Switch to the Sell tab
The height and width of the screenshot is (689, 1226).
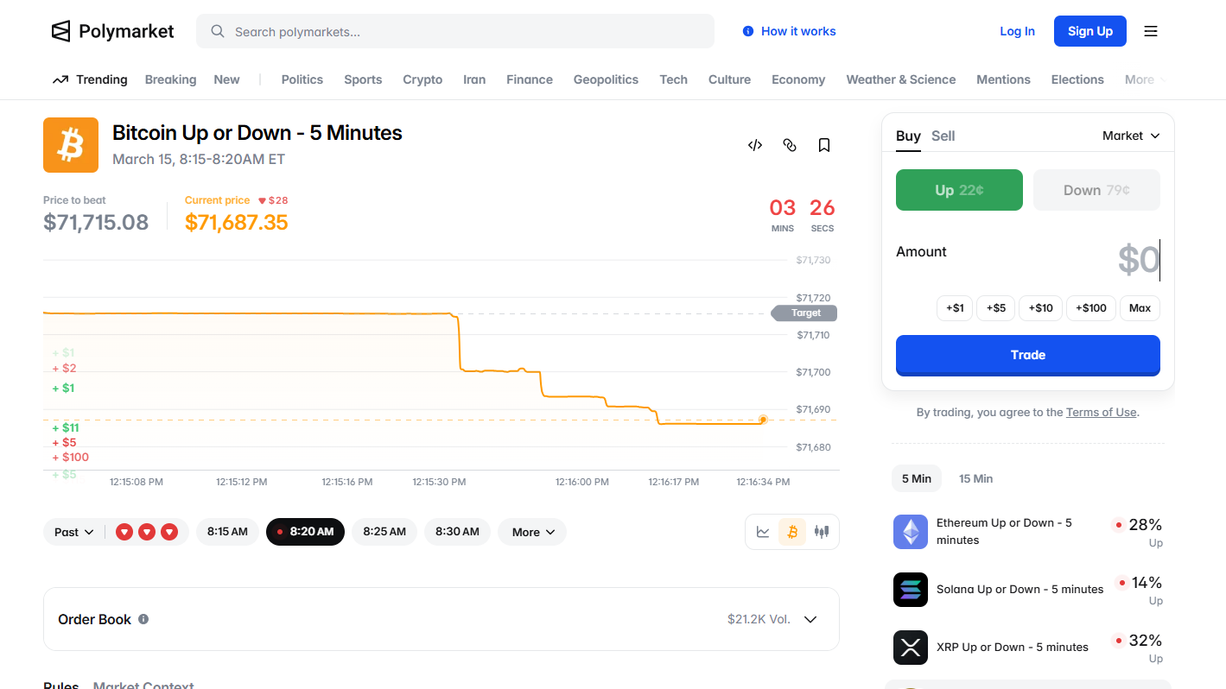click(943, 136)
